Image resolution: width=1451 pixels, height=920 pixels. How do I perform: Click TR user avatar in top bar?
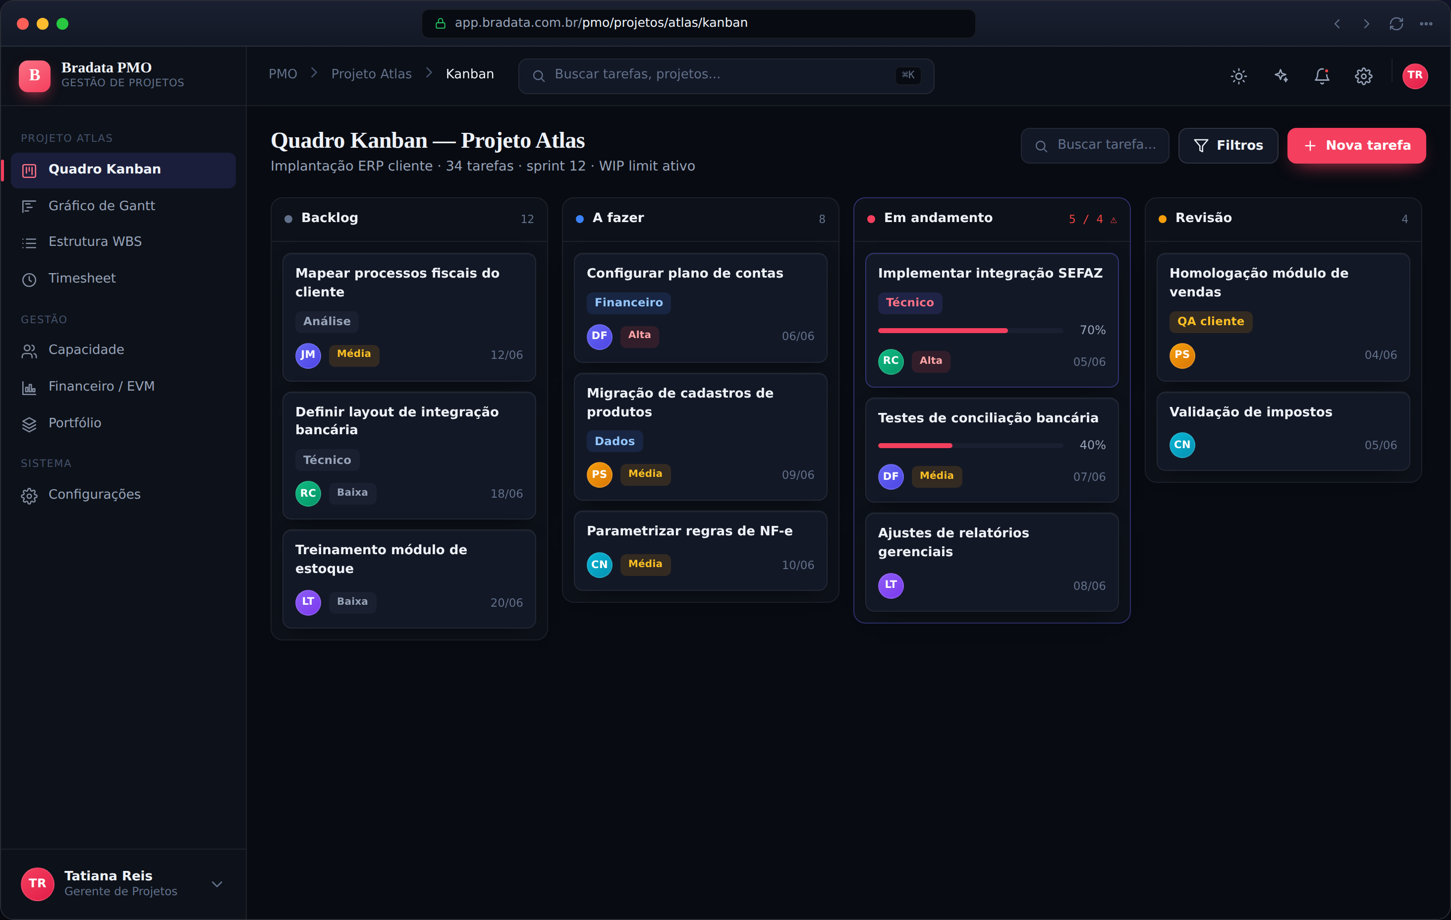1414,76
